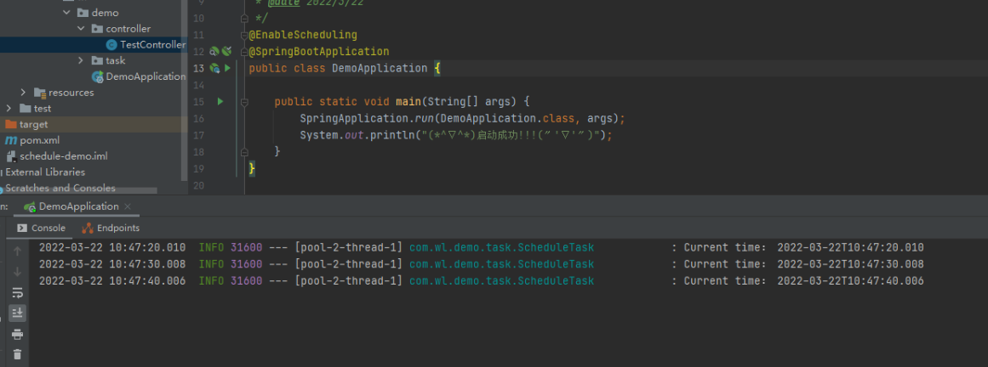Run main method via line 15 gutter arrow
Image resolution: width=988 pixels, height=367 pixels.
[x=220, y=102]
